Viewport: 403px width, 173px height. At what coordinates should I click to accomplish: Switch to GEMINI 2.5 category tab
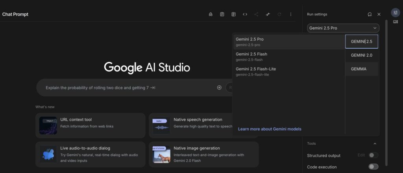(x=362, y=42)
